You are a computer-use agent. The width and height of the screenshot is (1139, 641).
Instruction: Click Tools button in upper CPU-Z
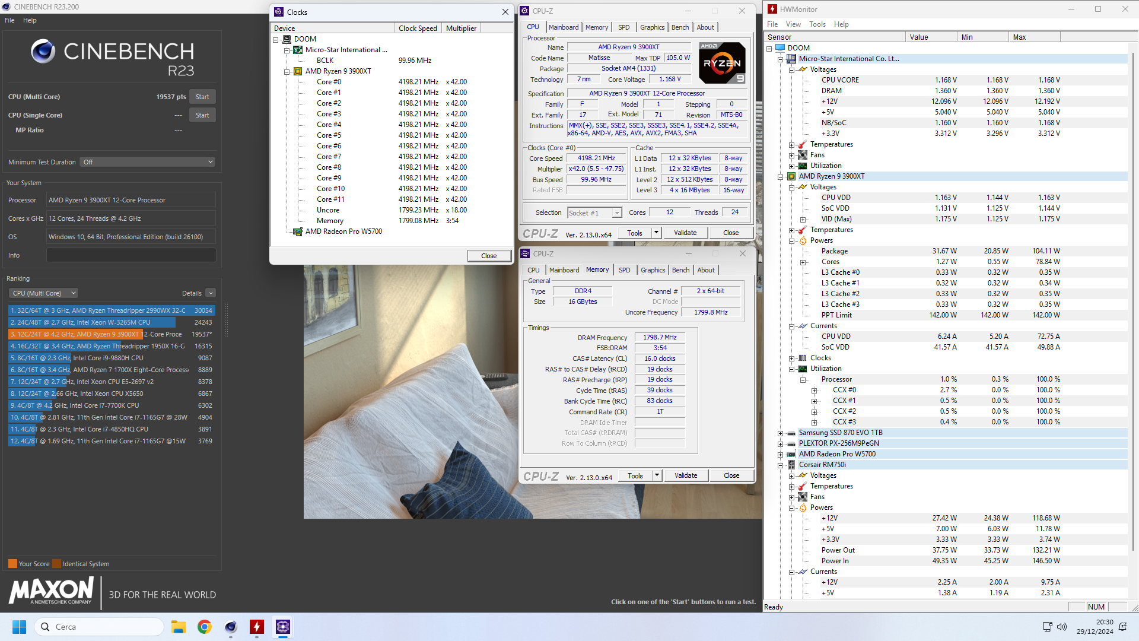[x=635, y=233]
